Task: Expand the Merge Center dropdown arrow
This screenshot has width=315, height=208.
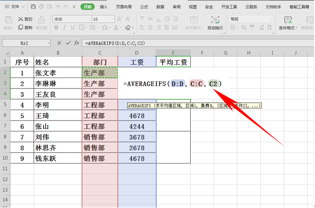Action: point(203,27)
